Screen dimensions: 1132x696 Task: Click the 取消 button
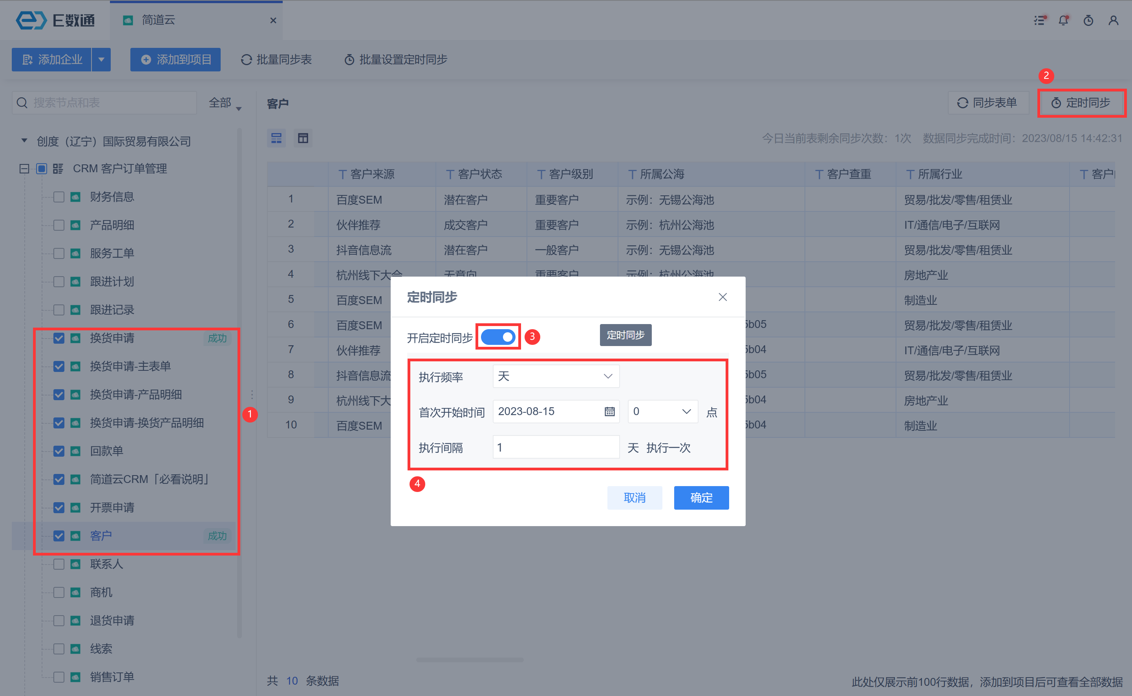point(634,497)
